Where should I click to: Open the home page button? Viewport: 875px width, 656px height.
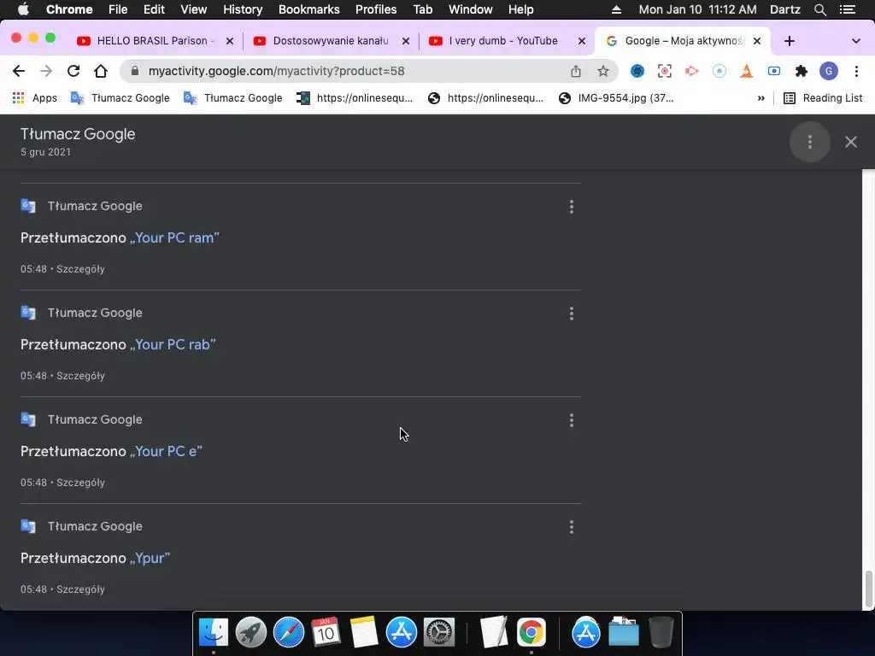coord(101,71)
